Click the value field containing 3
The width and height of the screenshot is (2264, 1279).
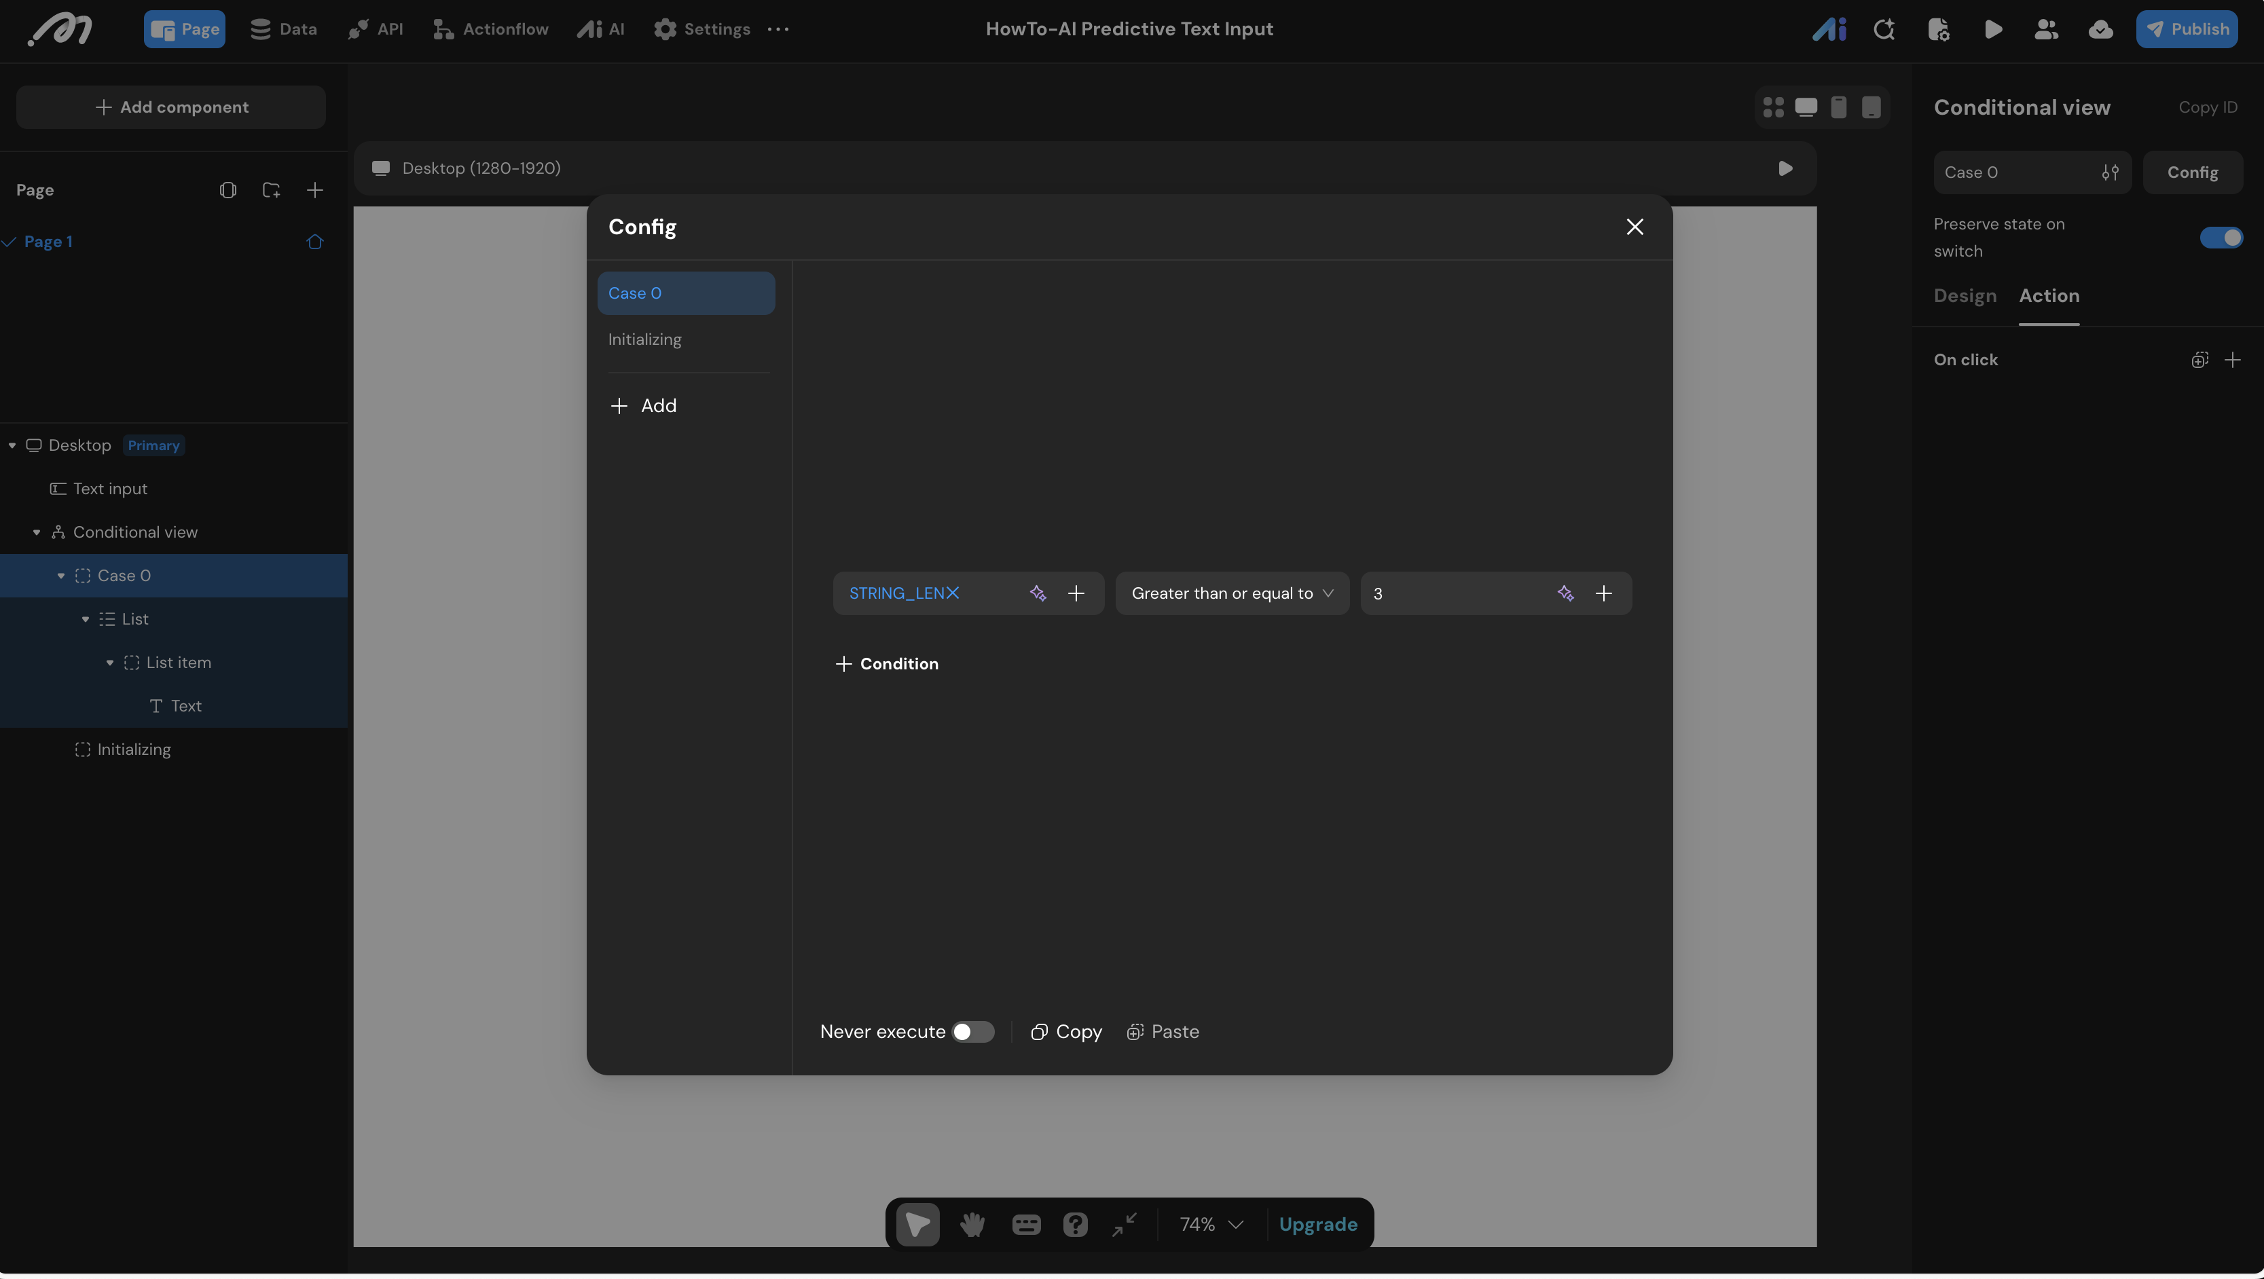[x=1450, y=594]
